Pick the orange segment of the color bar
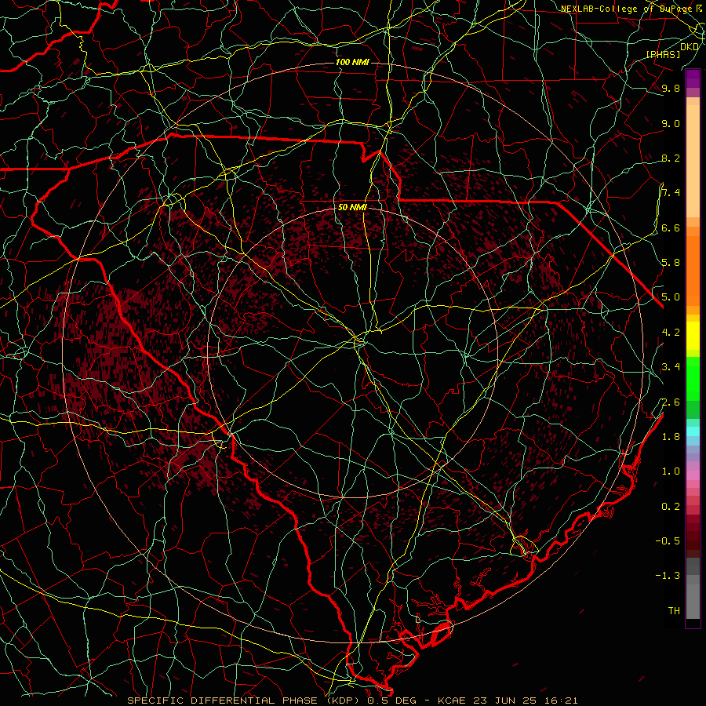This screenshot has height=706, width=706. pyautogui.click(x=693, y=270)
